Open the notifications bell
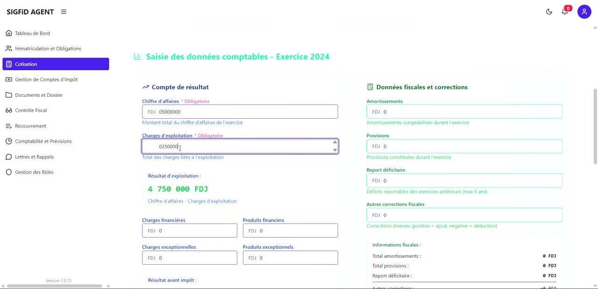 (x=564, y=11)
